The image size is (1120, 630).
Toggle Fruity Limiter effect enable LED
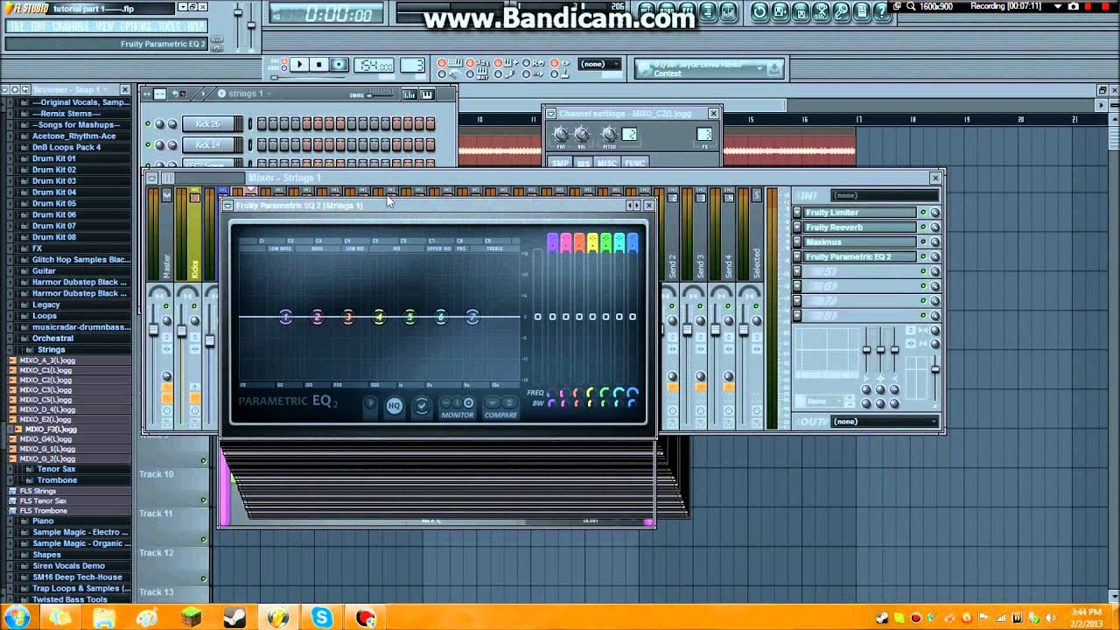pos(923,213)
